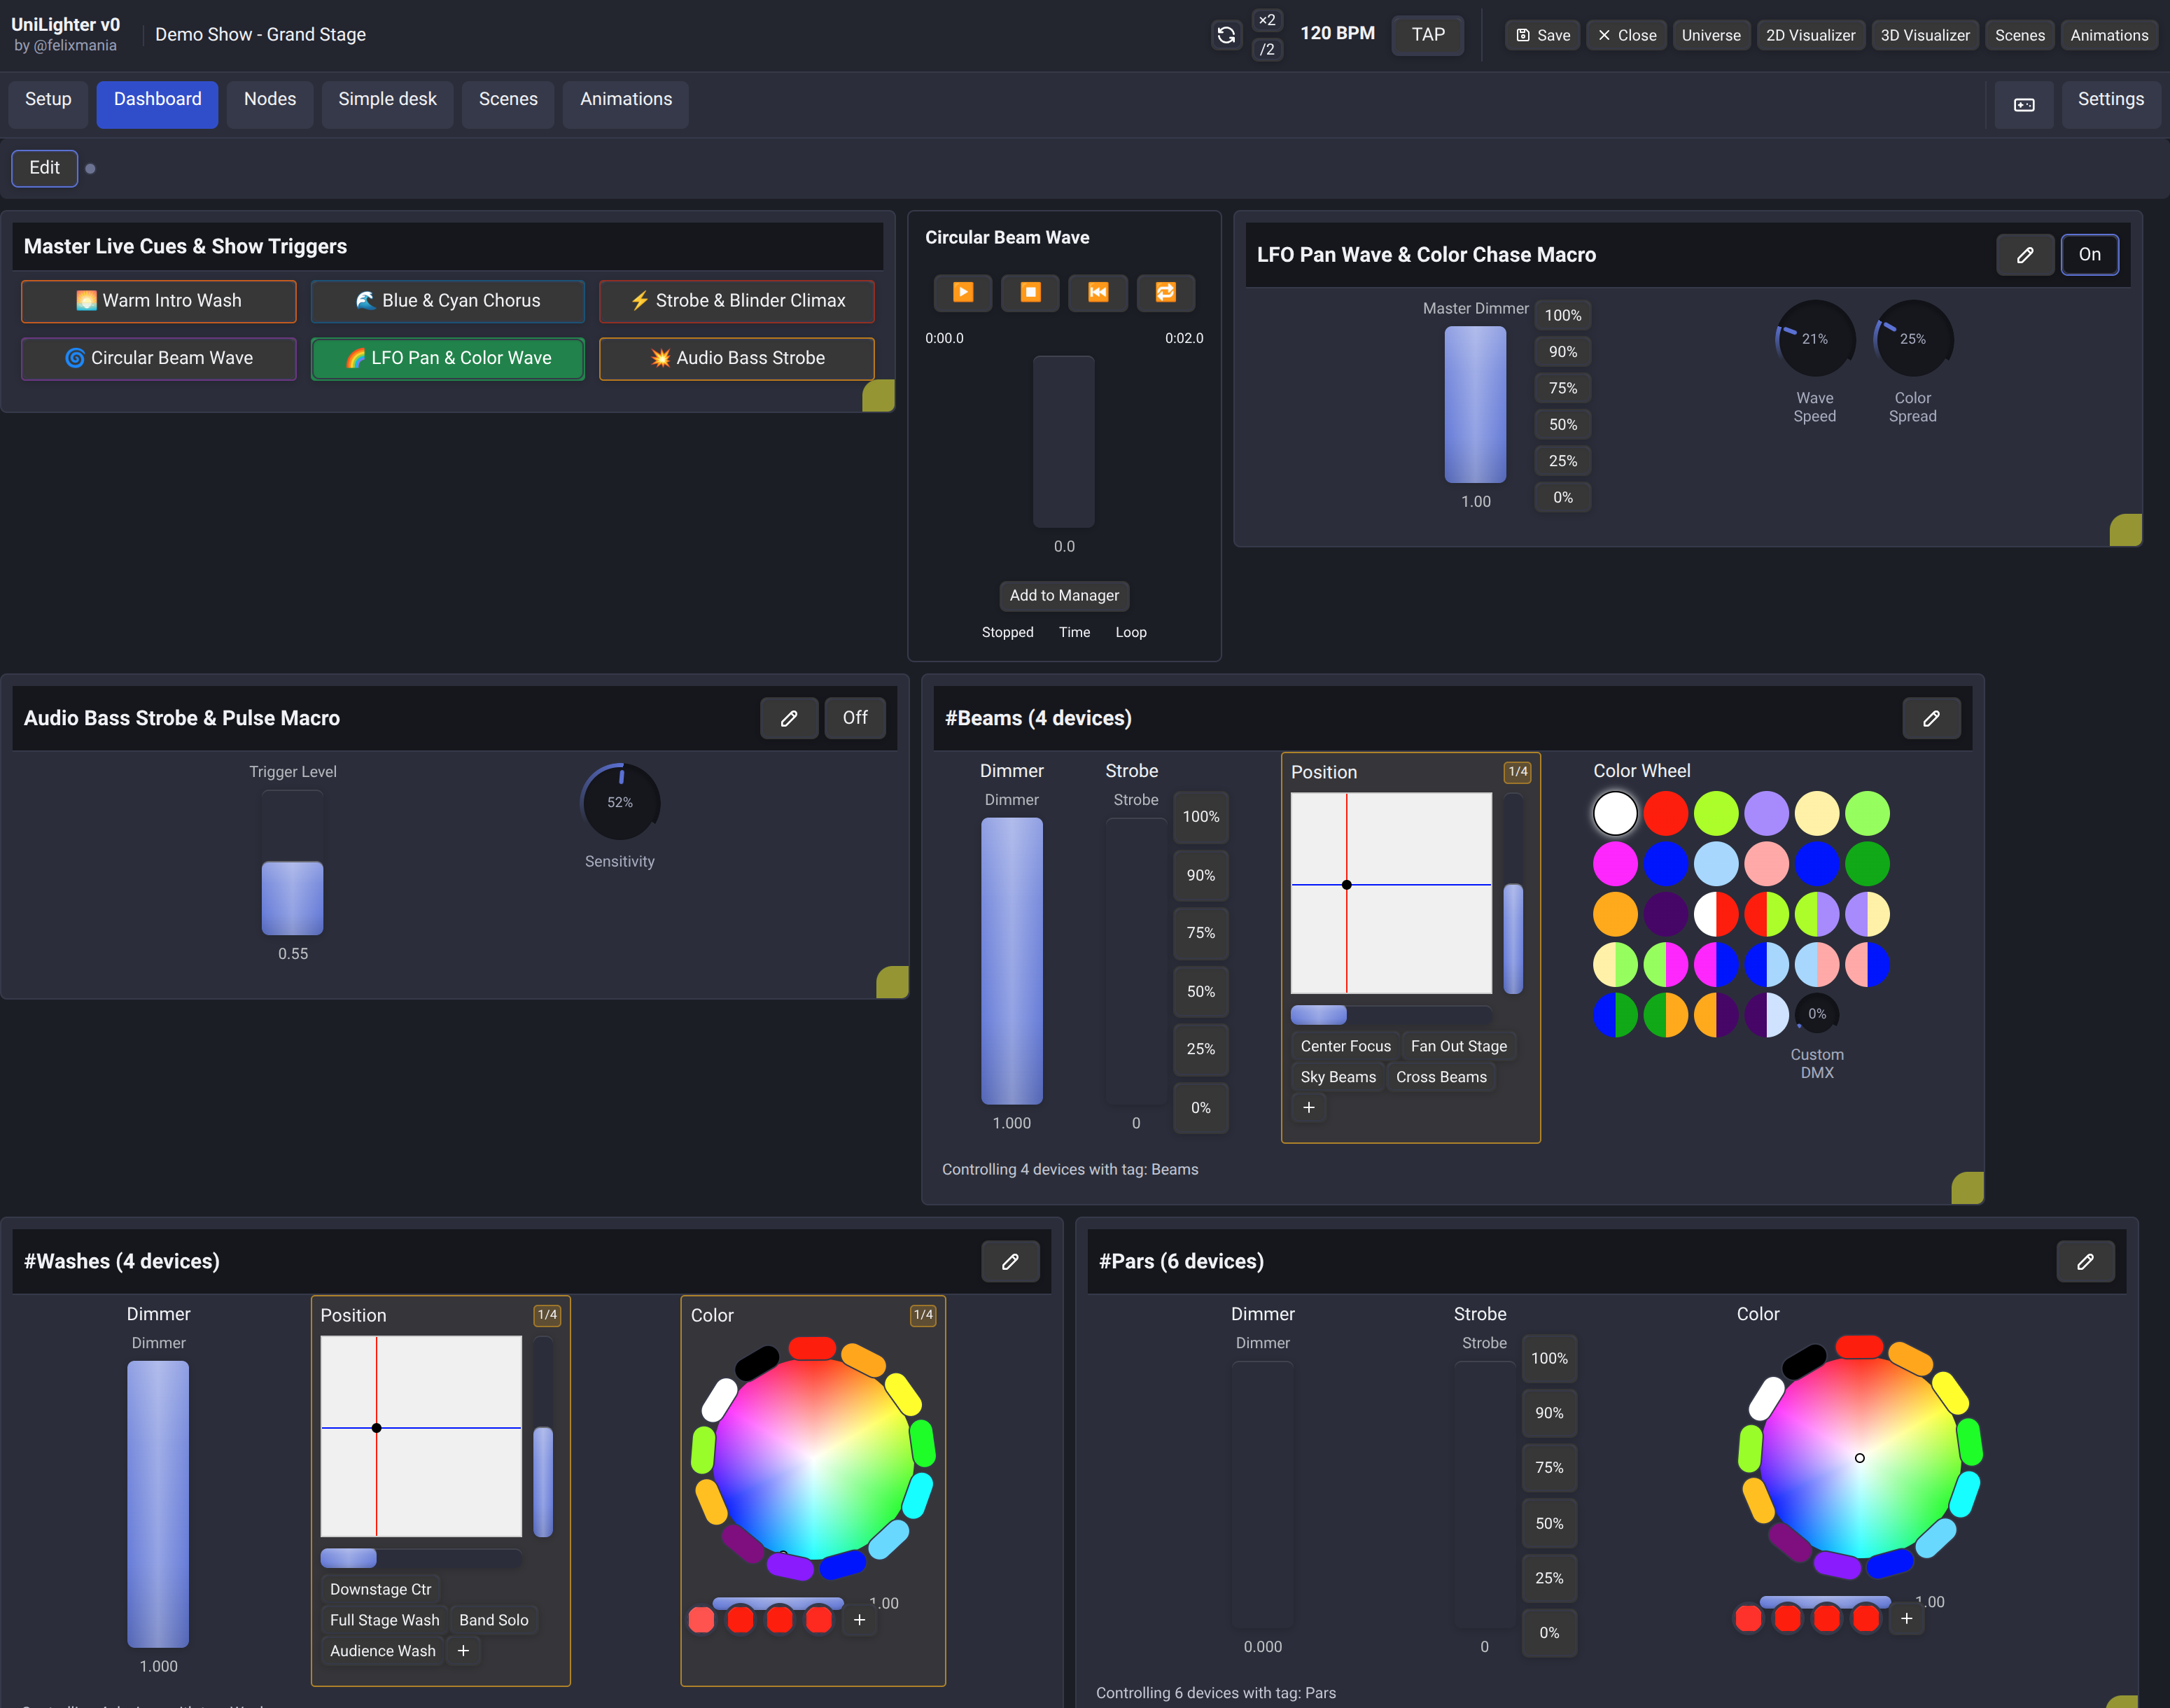Adjust the Trigger Level slider
The width and height of the screenshot is (2170, 1708).
coord(293,863)
